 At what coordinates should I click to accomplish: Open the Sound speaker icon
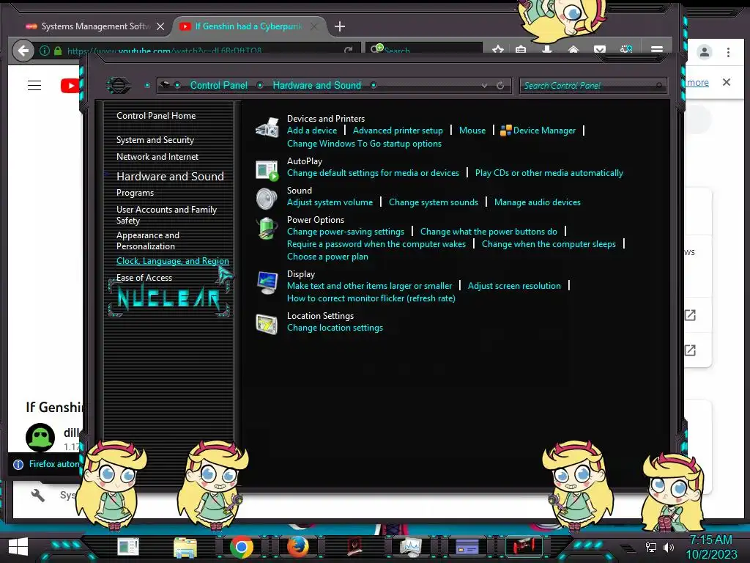(x=267, y=199)
